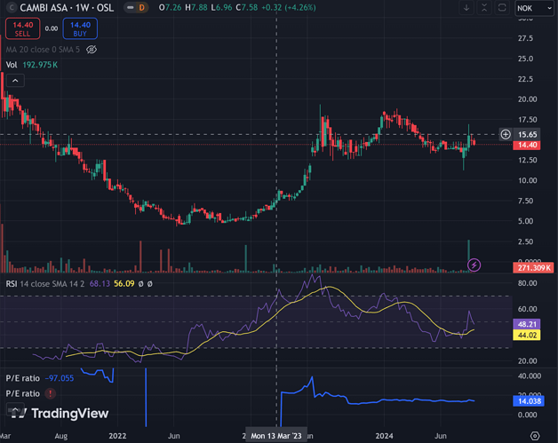This screenshot has height=443, width=558.
Task: Click the red 14.40 price axis label
Action: (528, 145)
